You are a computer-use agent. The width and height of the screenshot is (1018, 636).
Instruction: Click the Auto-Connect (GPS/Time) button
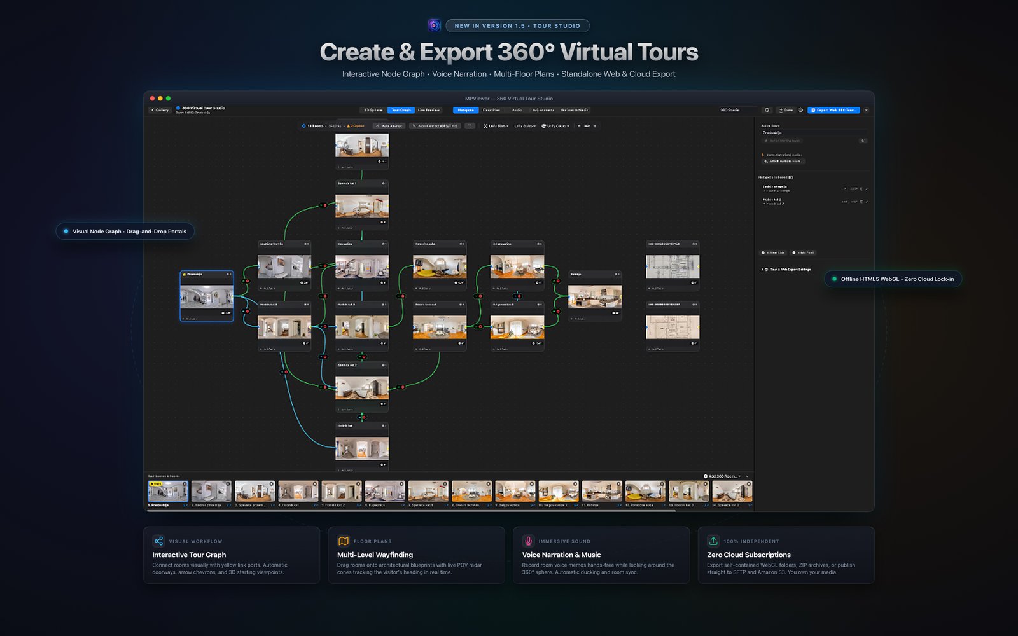(435, 126)
